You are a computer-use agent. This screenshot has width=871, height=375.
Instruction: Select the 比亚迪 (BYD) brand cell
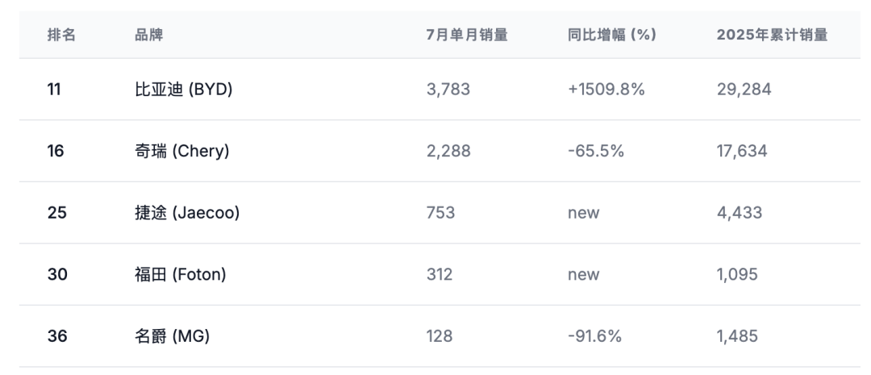tap(184, 90)
